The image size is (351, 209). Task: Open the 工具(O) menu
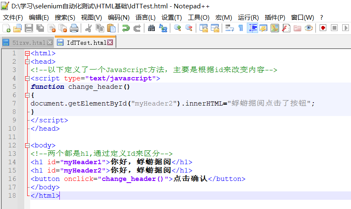(199, 18)
